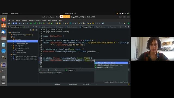Select getValor() String completion proposal
Viewport: 174px width, 98px height.
tap(111, 67)
